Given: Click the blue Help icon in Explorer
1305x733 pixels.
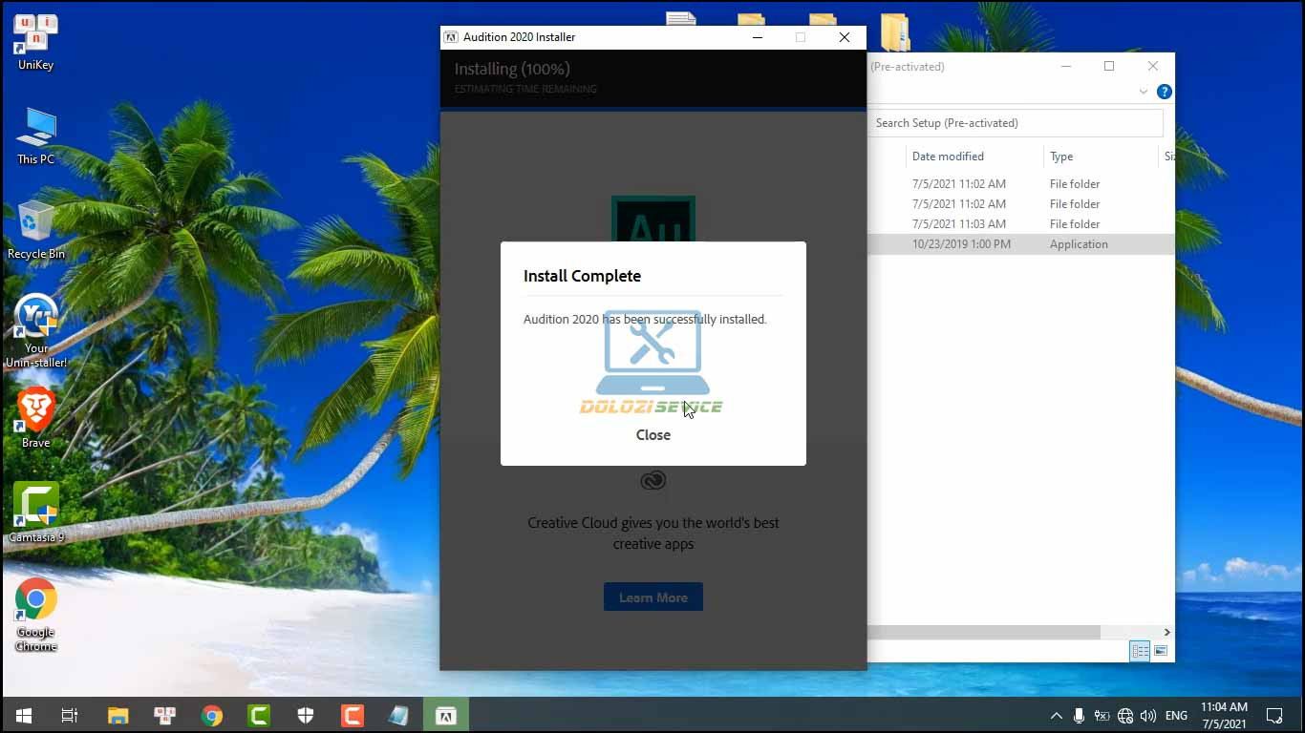Looking at the screenshot, I should point(1164,92).
